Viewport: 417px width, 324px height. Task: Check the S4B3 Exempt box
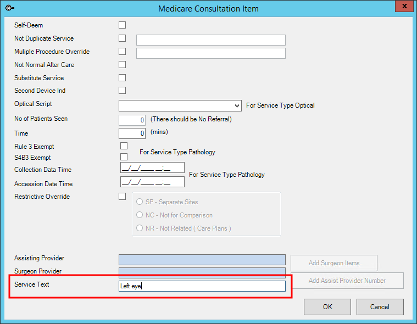click(124, 157)
